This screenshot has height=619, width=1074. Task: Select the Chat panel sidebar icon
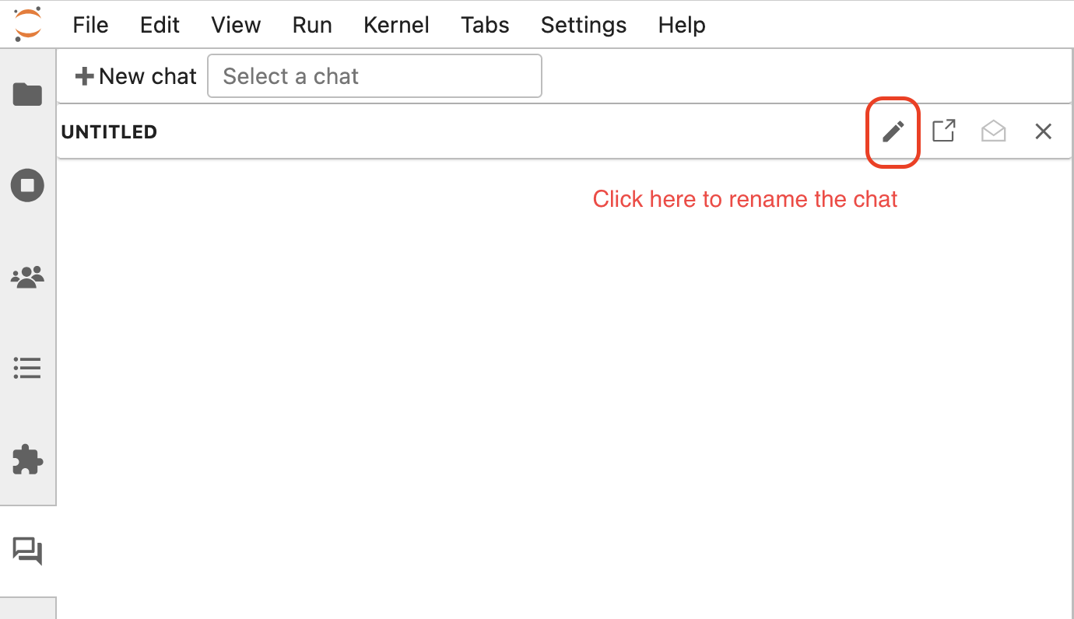pos(27,551)
